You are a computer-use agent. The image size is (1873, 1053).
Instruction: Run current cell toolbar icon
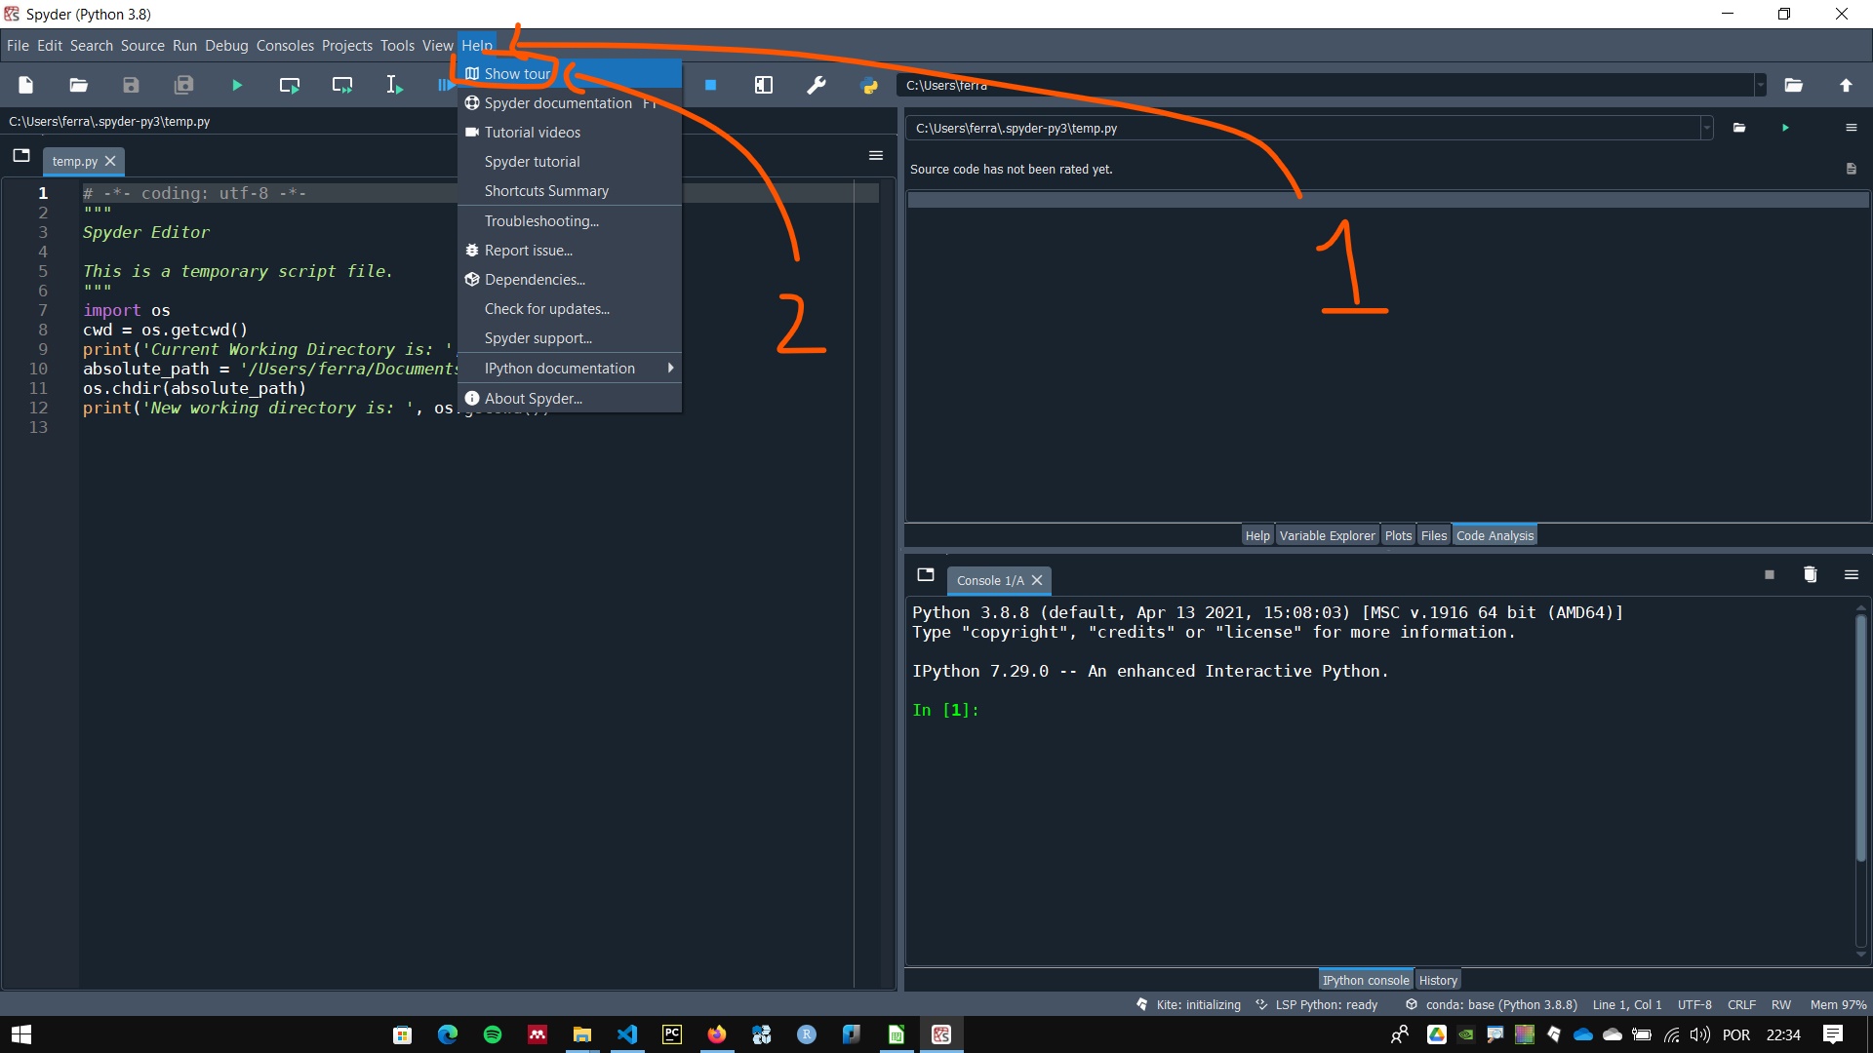[x=290, y=86]
